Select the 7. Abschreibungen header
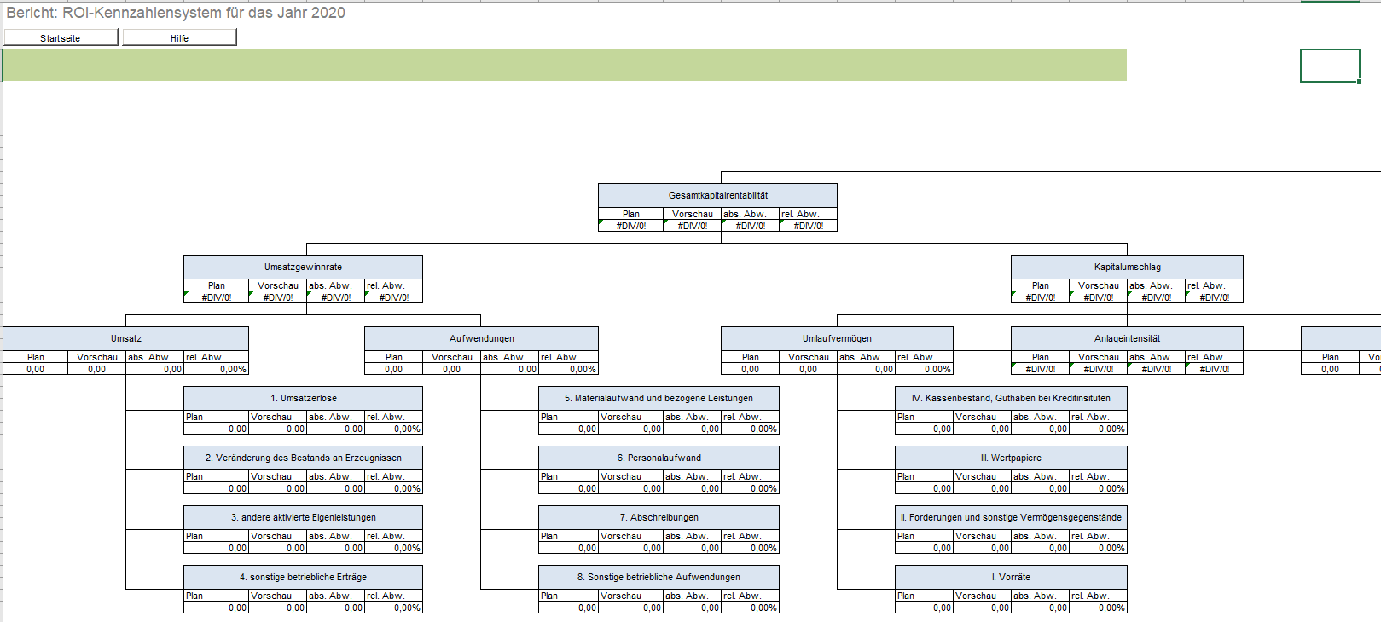The width and height of the screenshot is (1381, 622). click(x=659, y=517)
